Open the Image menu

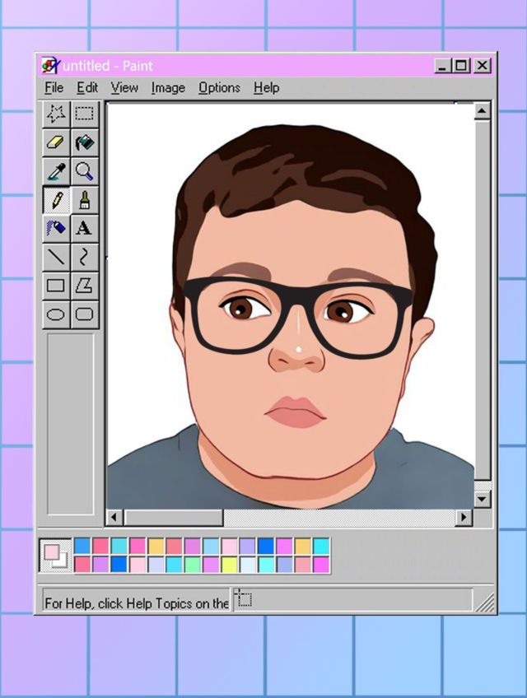click(x=167, y=87)
